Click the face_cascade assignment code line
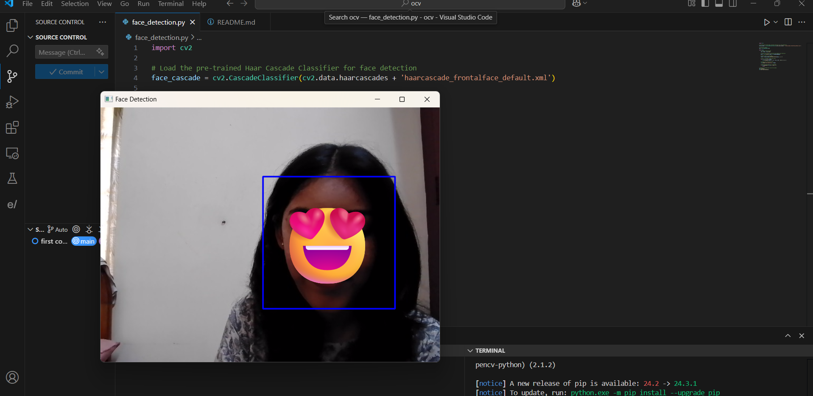The width and height of the screenshot is (813, 396). [353, 78]
